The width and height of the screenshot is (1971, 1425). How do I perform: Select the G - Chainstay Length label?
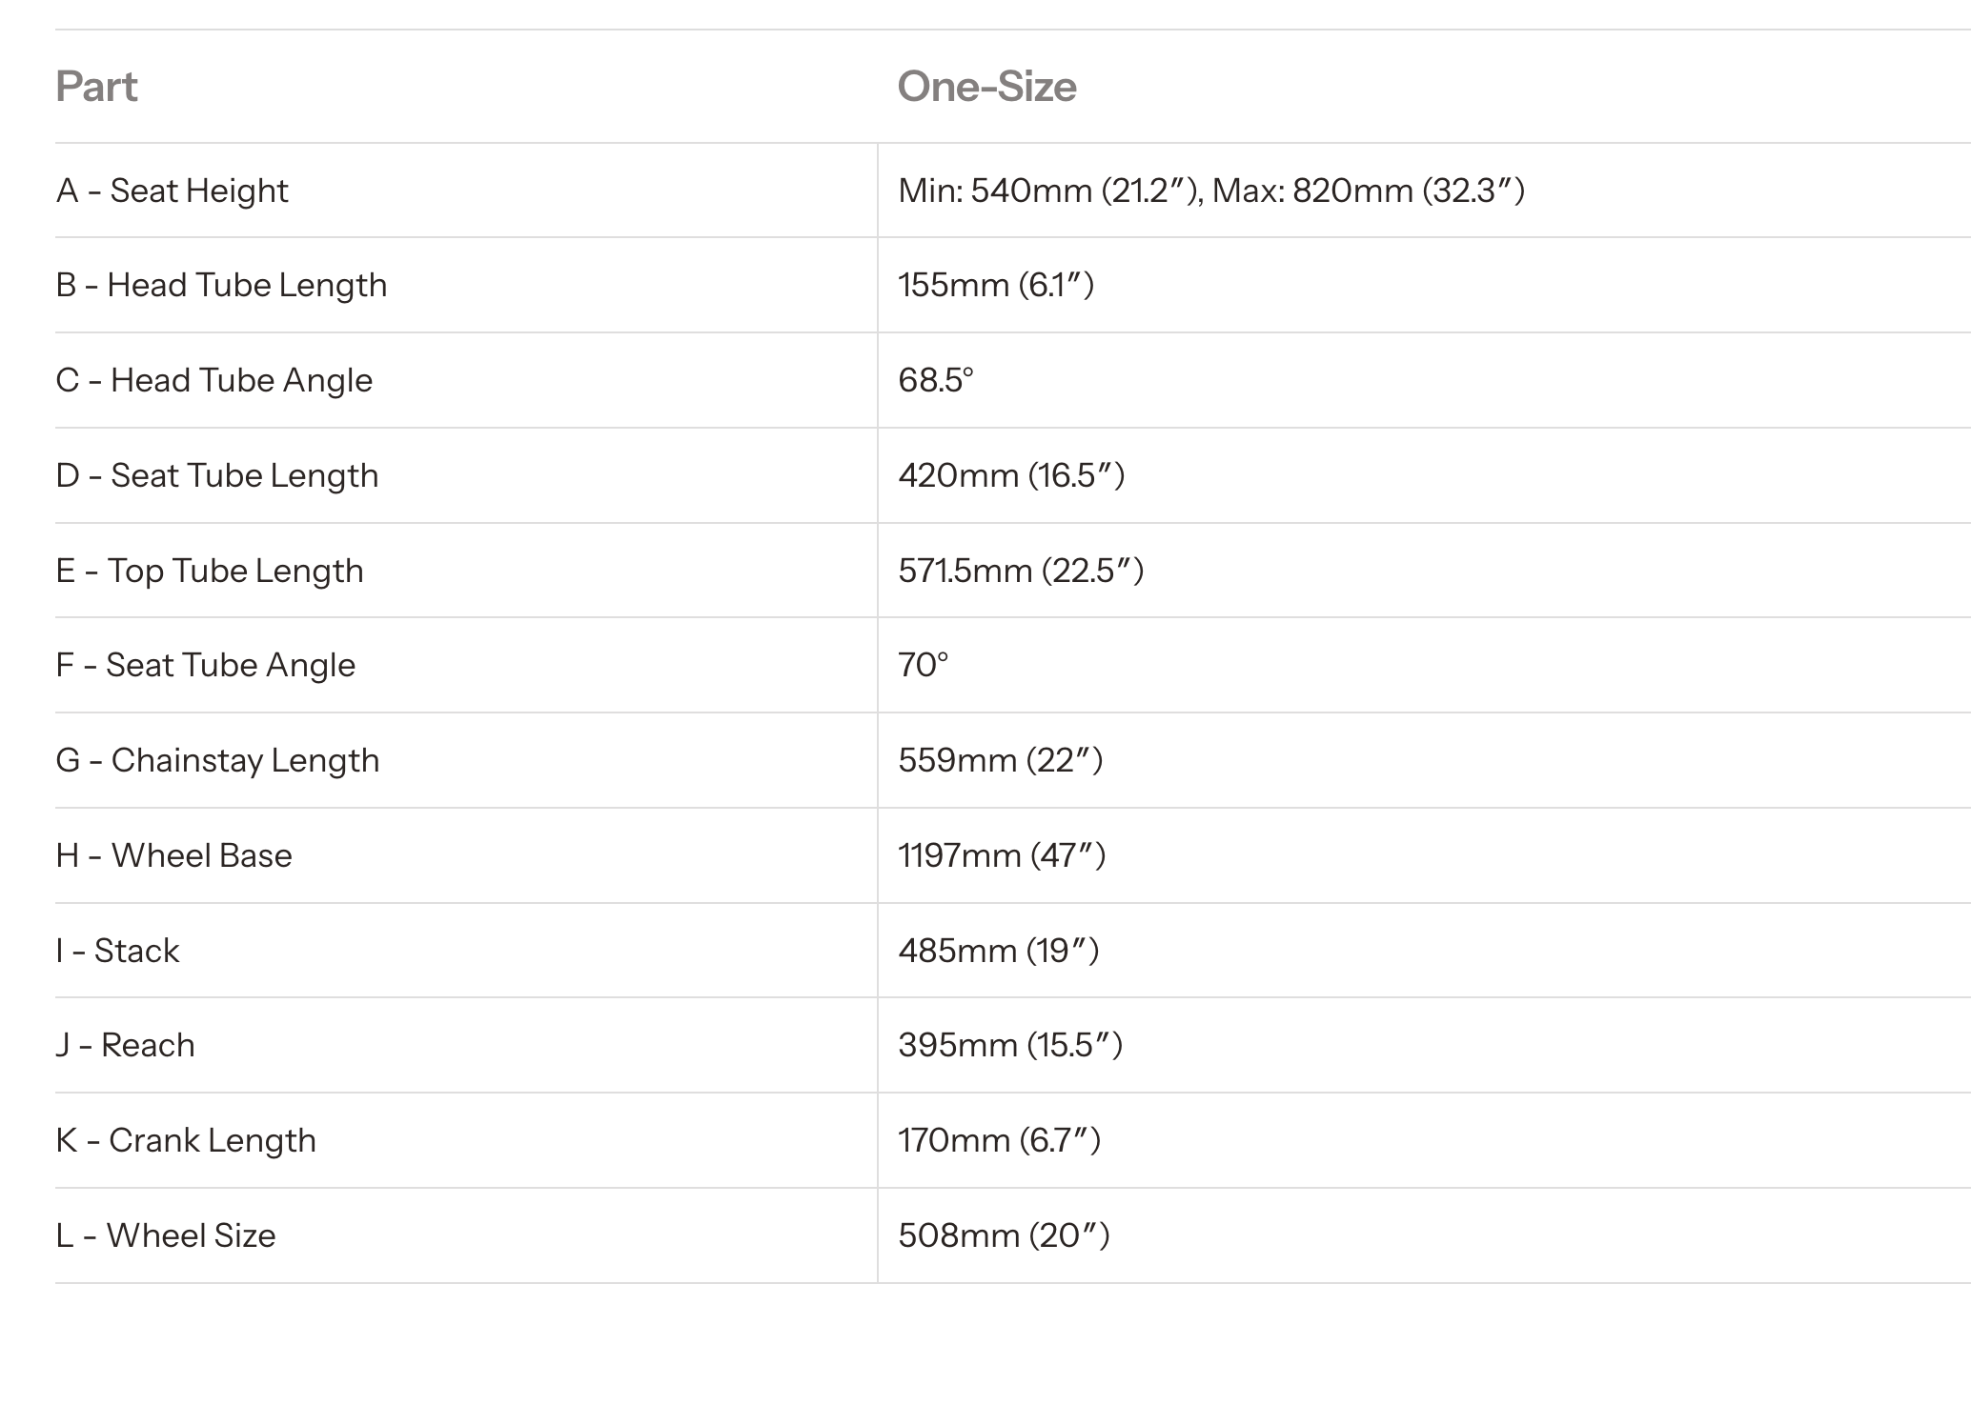217,760
